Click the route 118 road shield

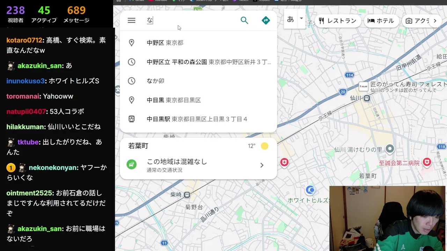click(x=442, y=147)
